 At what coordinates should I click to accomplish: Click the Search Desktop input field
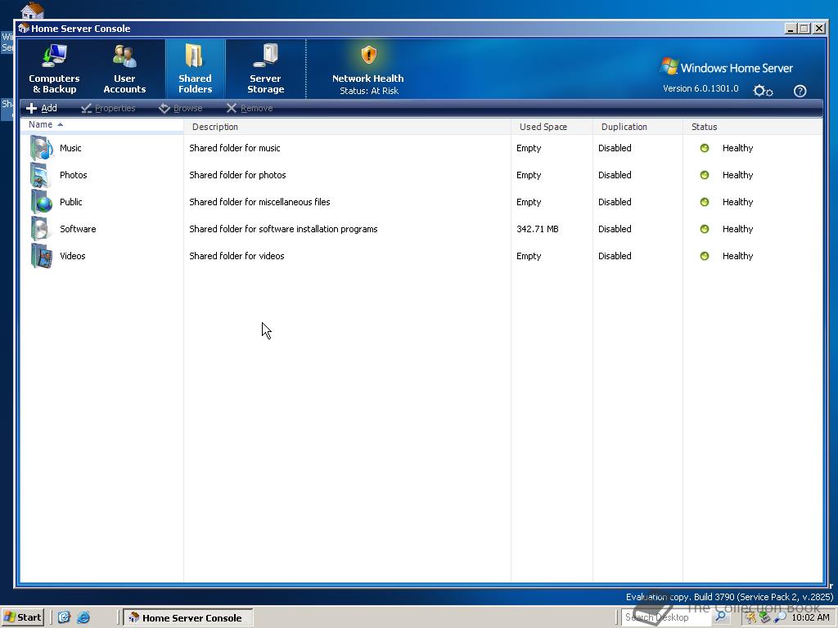pos(665,617)
